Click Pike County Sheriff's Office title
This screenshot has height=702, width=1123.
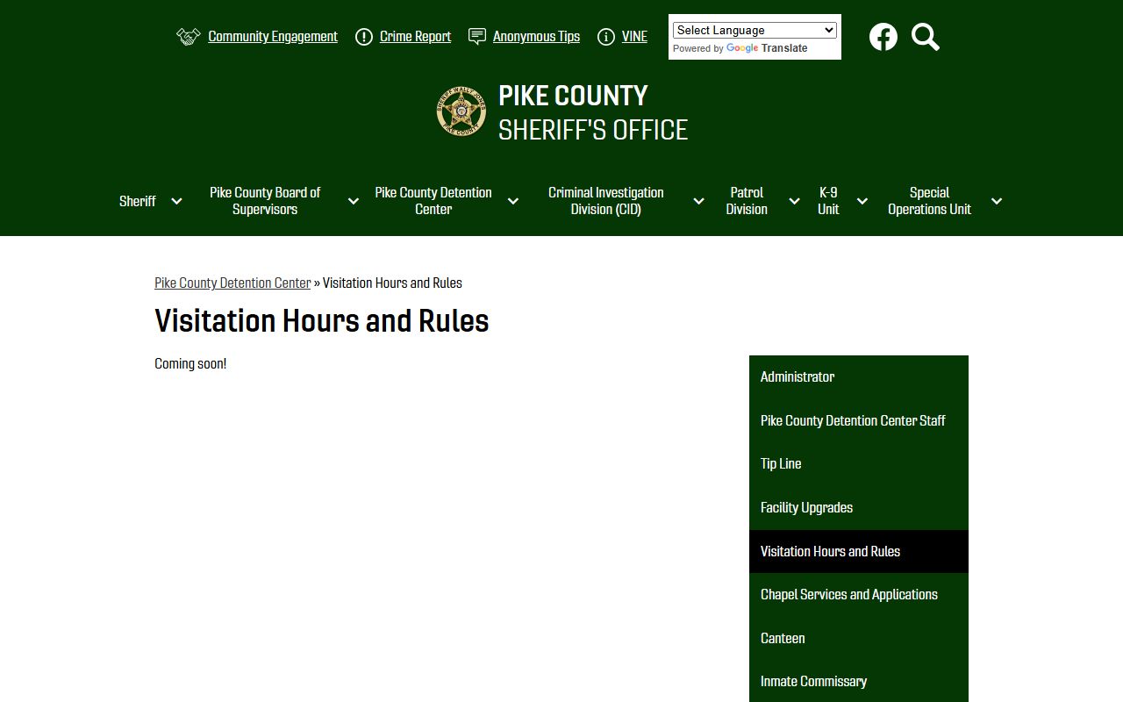point(593,112)
